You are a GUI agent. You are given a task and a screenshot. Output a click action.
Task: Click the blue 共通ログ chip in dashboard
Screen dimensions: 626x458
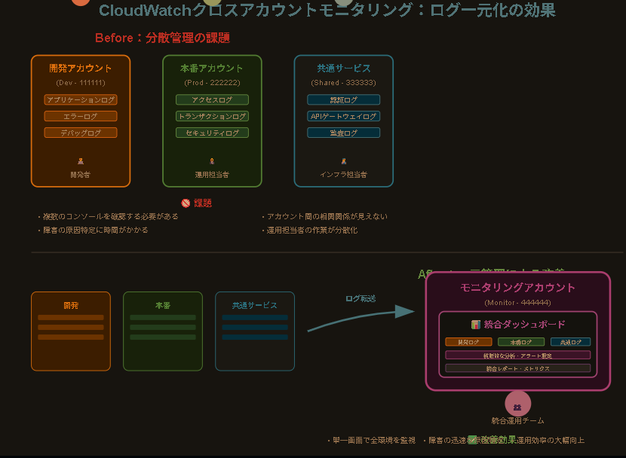(x=570, y=342)
